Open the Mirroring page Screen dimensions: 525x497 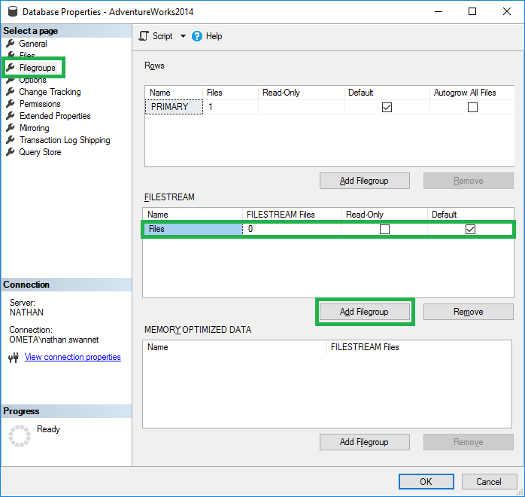coord(34,128)
